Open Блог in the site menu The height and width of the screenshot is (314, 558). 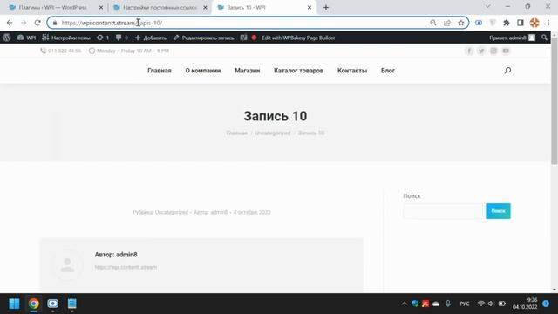point(388,71)
